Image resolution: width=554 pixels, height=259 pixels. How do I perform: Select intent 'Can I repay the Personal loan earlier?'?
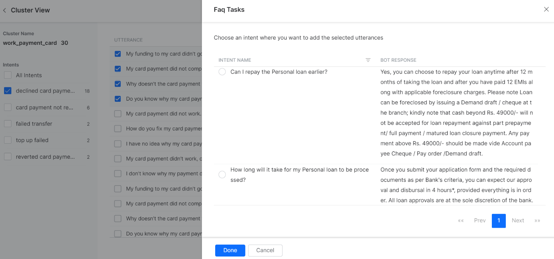[x=222, y=72]
